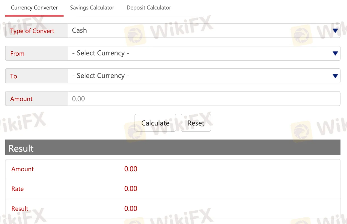The image size is (347, 224).
Task: Click the Amount label beside the input field
Action: click(x=21, y=99)
